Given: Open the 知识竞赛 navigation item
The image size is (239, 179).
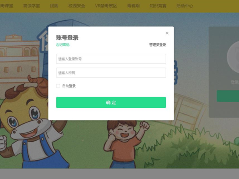Looking at the screenshot, I should (x=158, y=6).
